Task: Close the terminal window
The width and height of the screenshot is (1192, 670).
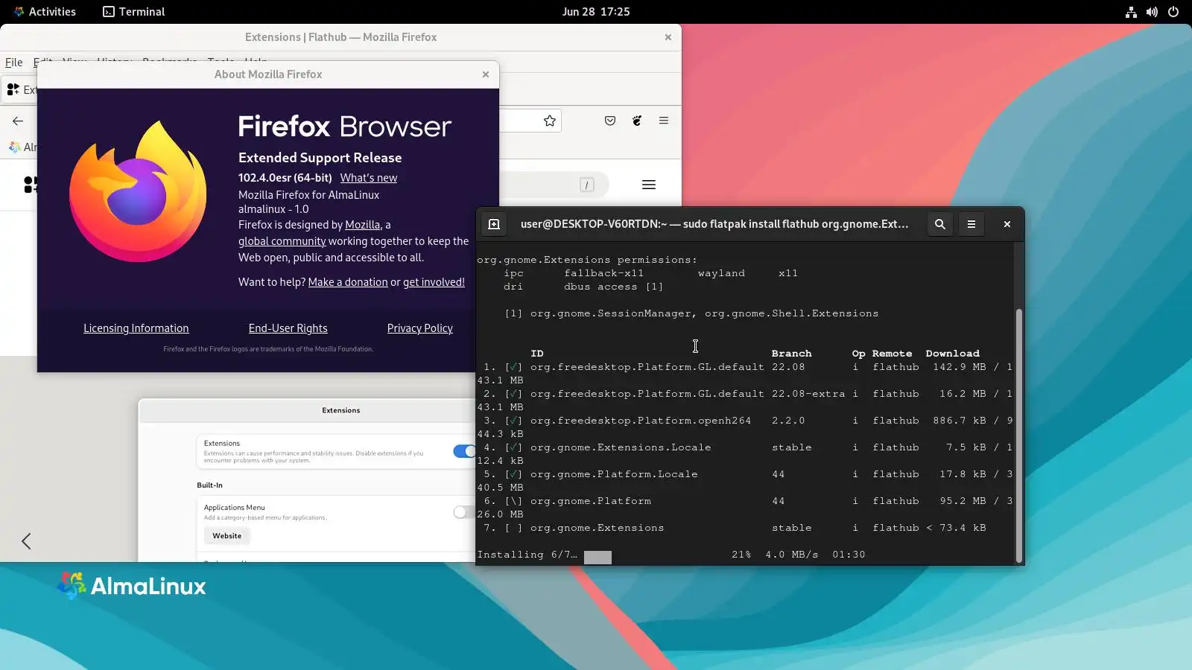Action: point(1007,224)
